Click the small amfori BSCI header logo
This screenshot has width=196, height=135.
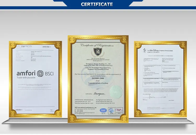47,47
